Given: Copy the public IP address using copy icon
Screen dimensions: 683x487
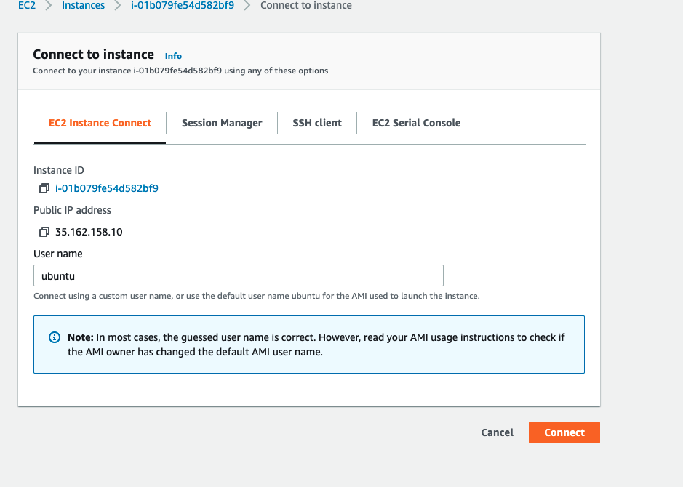Looking at the screenshot, I should point(44,233).
